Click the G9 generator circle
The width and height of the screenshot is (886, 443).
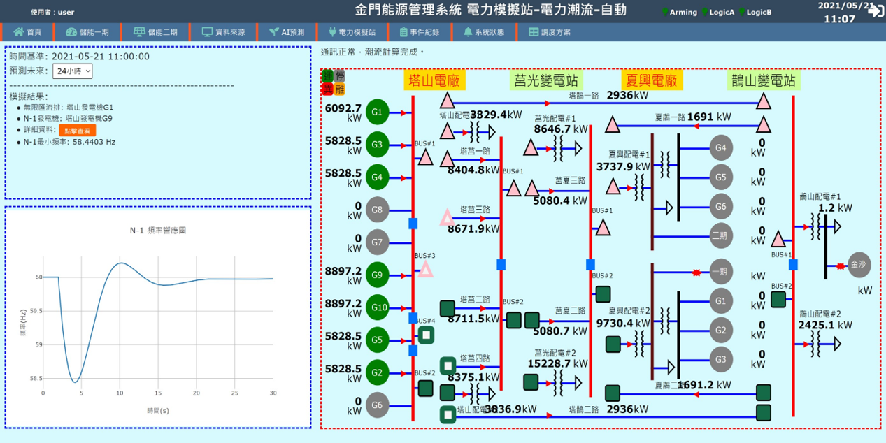[377, 275]
